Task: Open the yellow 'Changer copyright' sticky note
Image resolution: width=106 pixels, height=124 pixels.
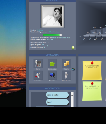Action: [92, 71]
